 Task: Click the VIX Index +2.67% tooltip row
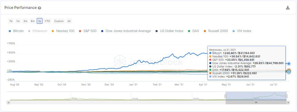point(229,77)
